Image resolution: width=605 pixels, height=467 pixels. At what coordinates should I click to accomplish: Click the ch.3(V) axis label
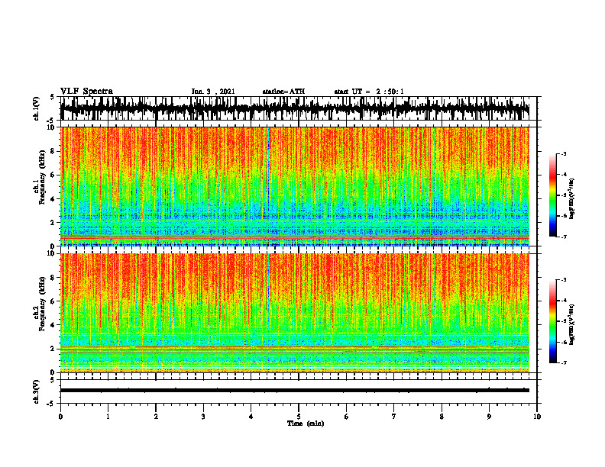coord(37,391)
